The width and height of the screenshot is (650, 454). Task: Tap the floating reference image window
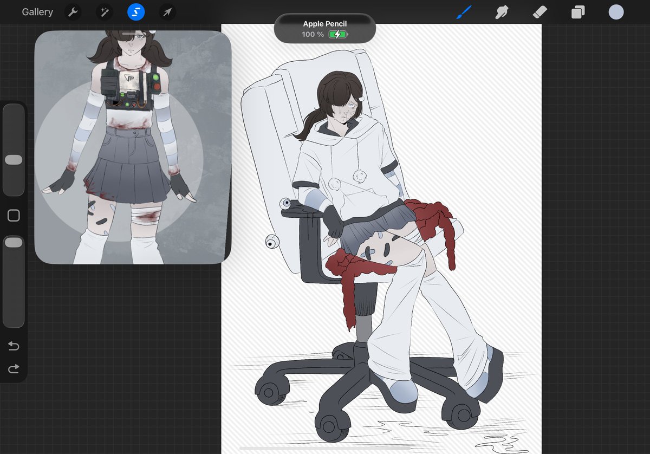(x=133, y=147)
